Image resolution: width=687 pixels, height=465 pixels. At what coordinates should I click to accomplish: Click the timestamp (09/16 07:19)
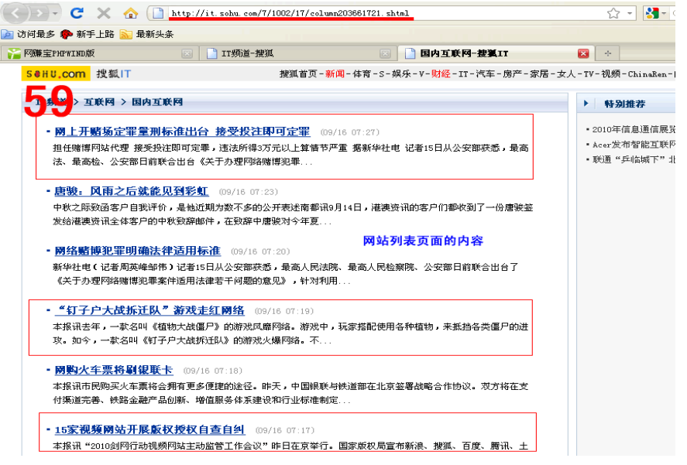(284, 311)
